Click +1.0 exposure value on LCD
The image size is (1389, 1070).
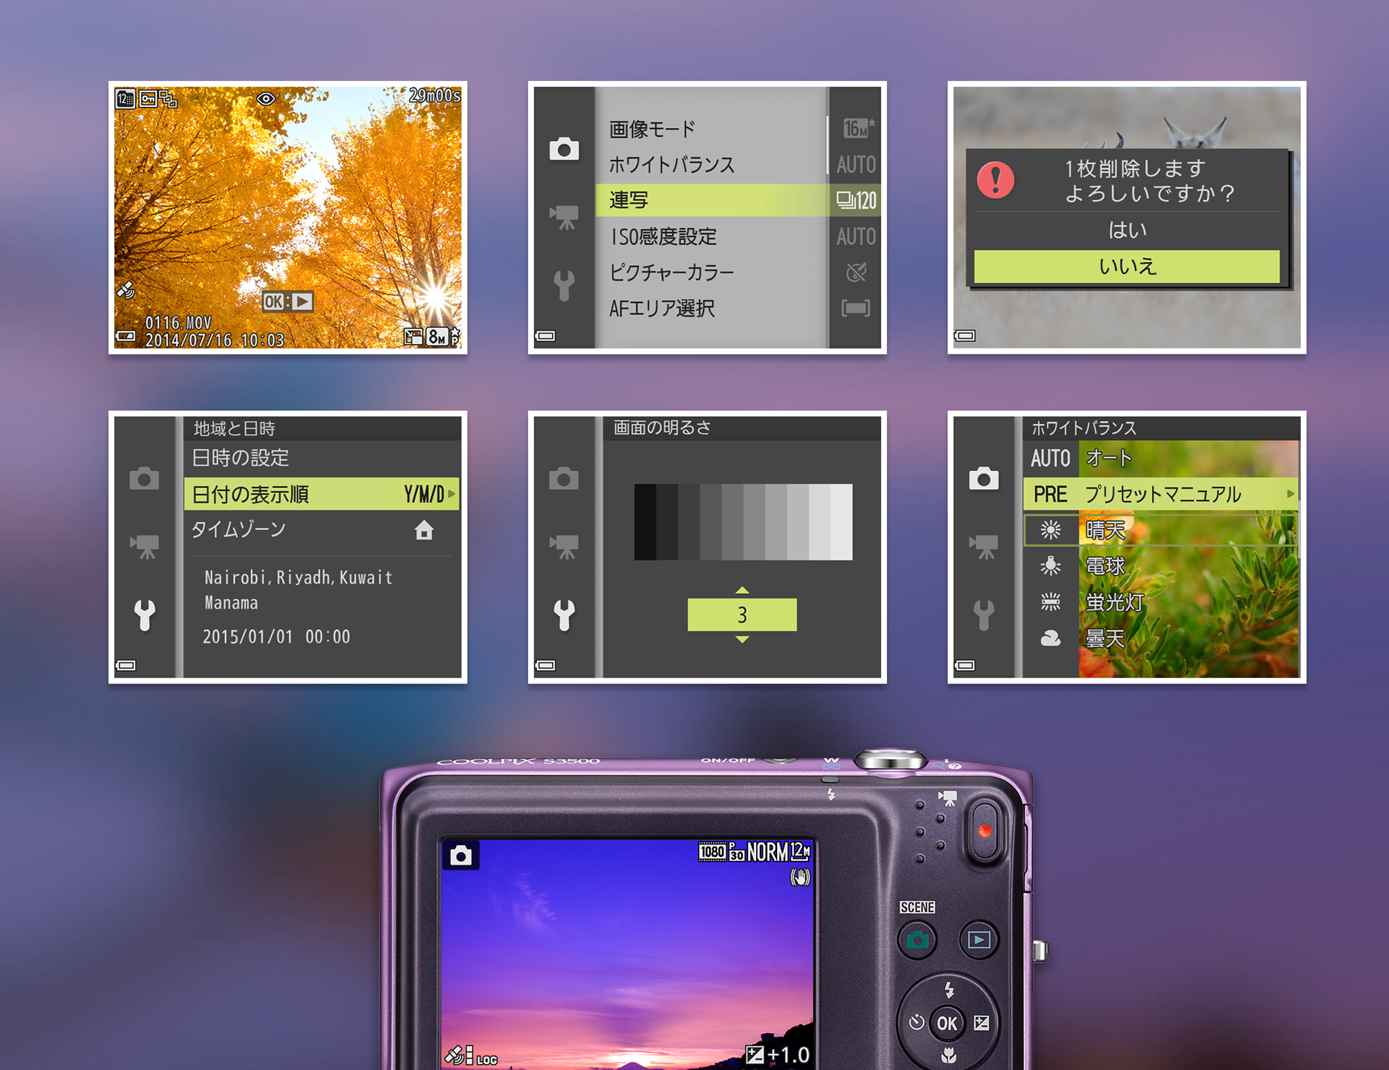coord(788,1055)
